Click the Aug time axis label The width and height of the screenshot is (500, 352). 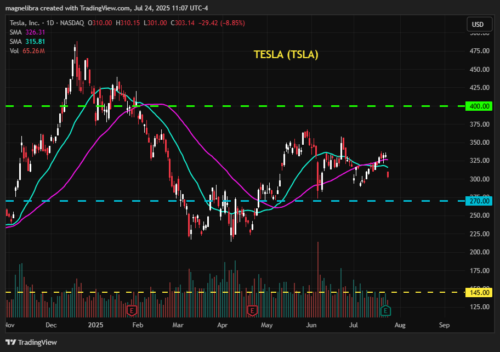[x=400, y=325]
